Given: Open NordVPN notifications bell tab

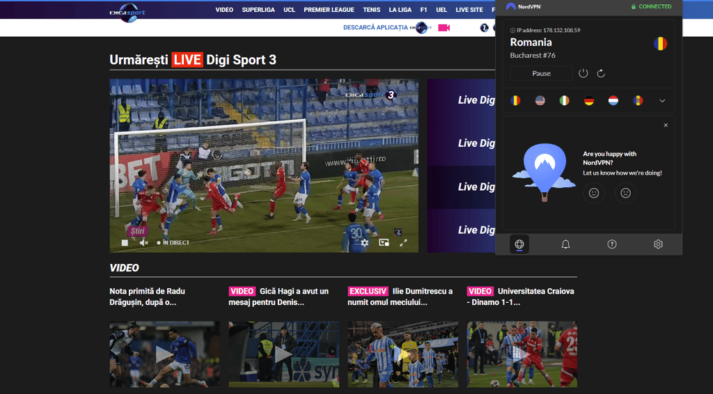Looking at the screenshot, I should click(565, 244).
